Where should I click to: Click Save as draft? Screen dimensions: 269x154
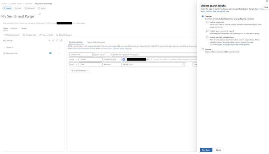coord(46,35)
